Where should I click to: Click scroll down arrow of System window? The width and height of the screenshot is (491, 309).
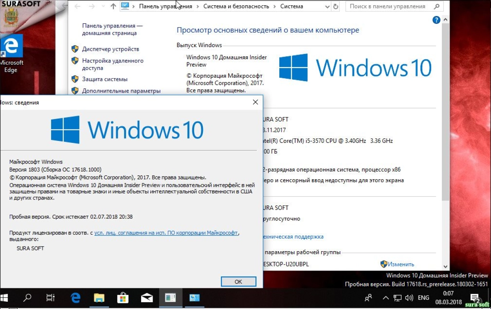point(445,266)
